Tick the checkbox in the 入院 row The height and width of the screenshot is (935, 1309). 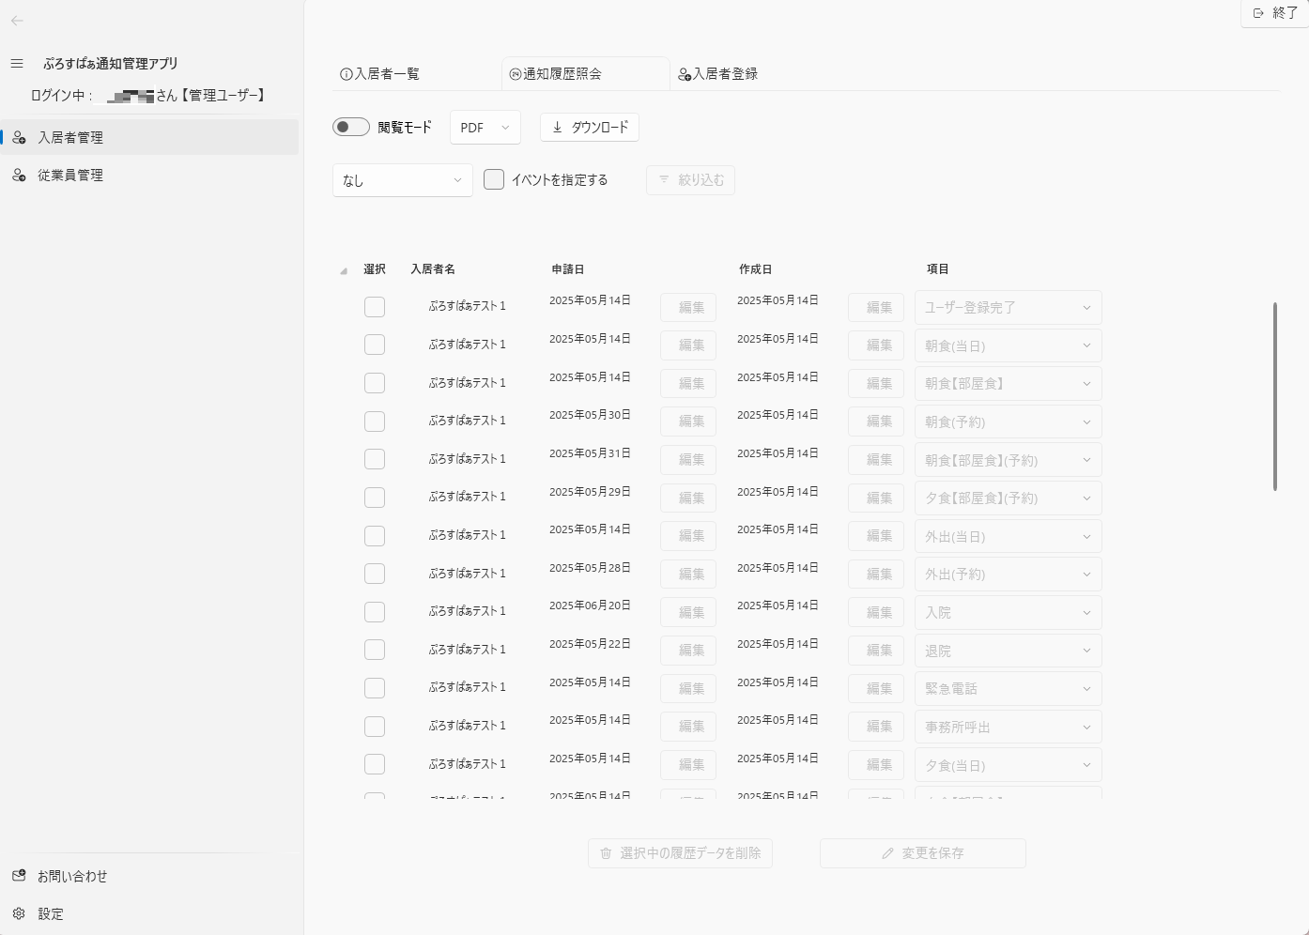click(375, 612)
